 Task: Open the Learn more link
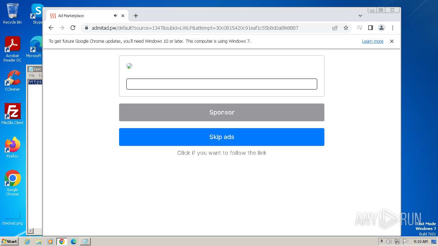pos(373,41)
